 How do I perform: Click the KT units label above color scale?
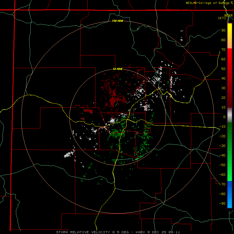pyautogui.click(x=222, y=18)
